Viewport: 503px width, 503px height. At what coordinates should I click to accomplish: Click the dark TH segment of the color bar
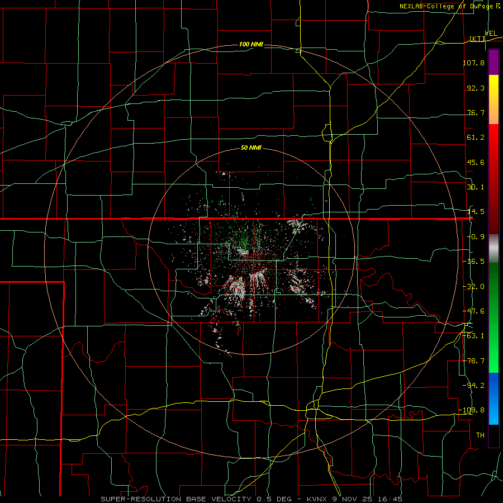493,435
